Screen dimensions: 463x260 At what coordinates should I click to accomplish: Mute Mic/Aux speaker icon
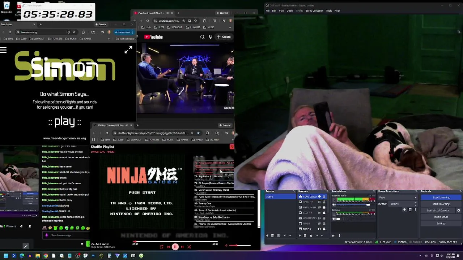(334, 219)
